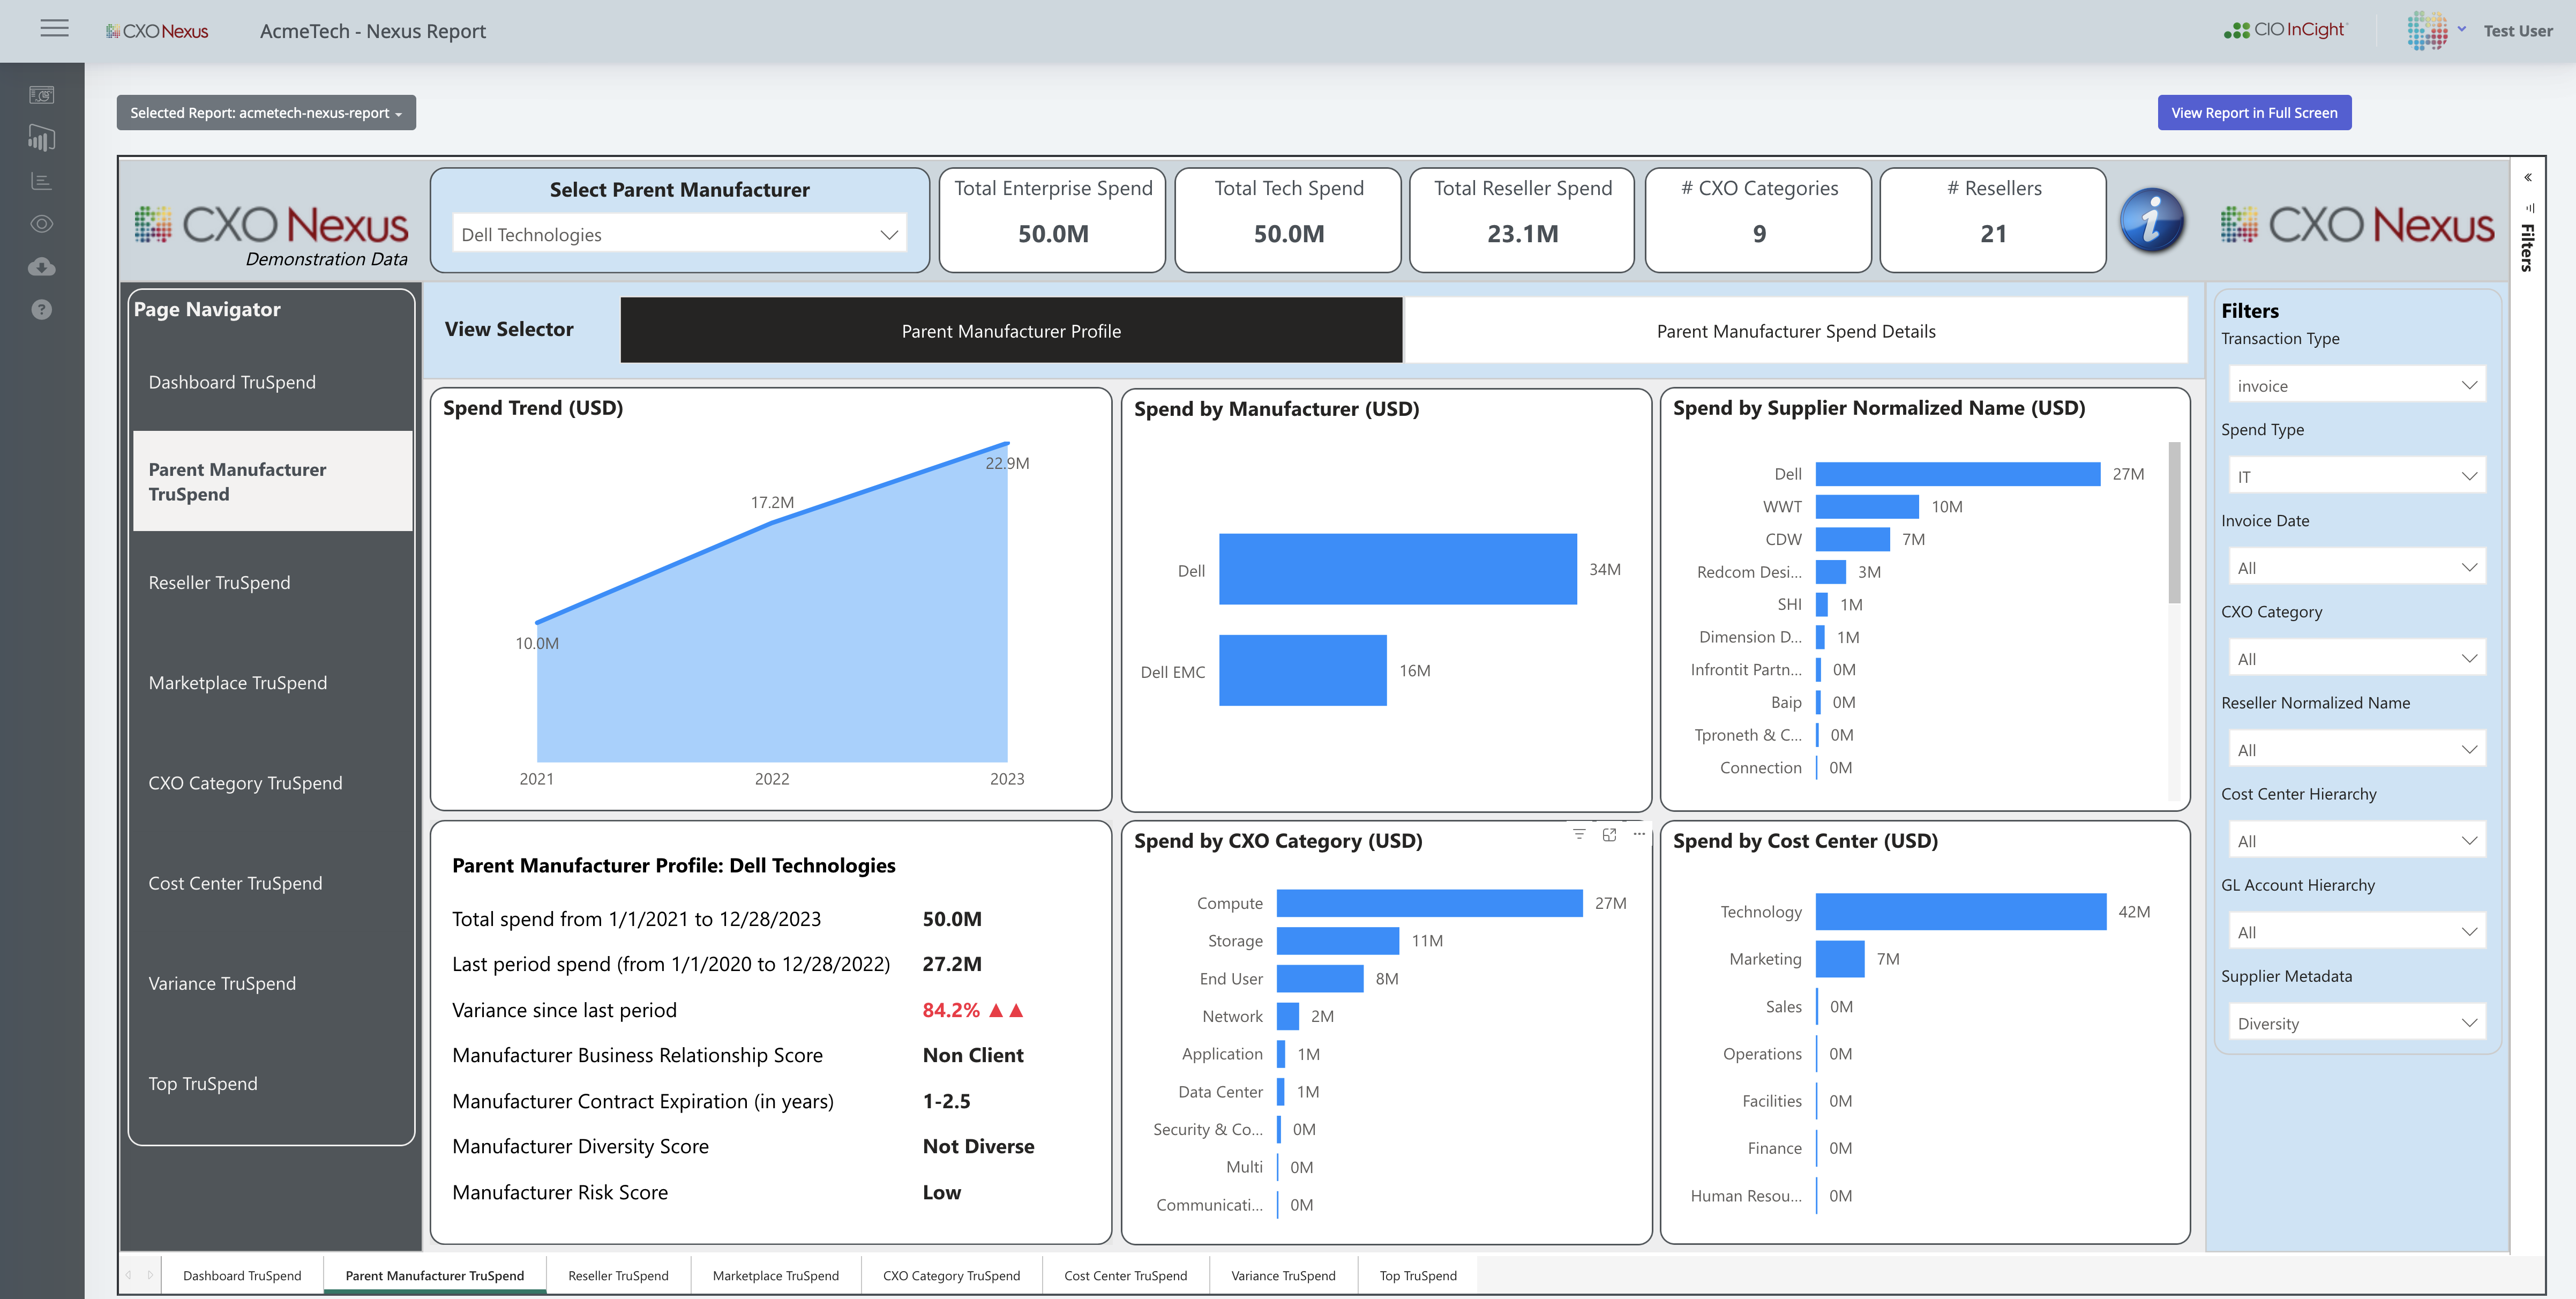This screenshot has height=1299, width=2576.
Task: Expand the CXO Category filter dropdown
Action: click(2356, 659)
